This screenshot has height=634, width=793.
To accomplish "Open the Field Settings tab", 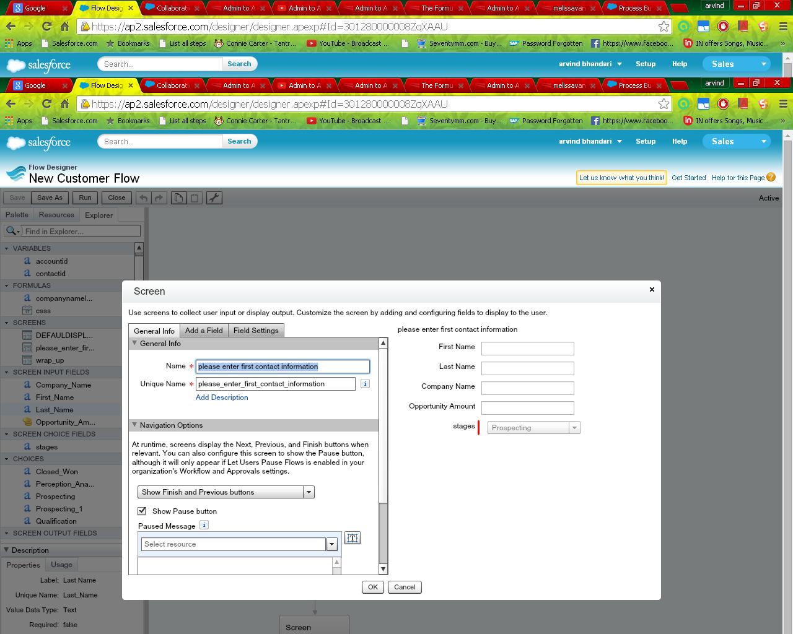I will click(256, 331).
